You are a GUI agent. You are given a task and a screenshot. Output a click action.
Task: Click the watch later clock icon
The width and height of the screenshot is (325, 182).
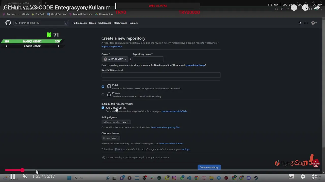(x=305, y=8)
